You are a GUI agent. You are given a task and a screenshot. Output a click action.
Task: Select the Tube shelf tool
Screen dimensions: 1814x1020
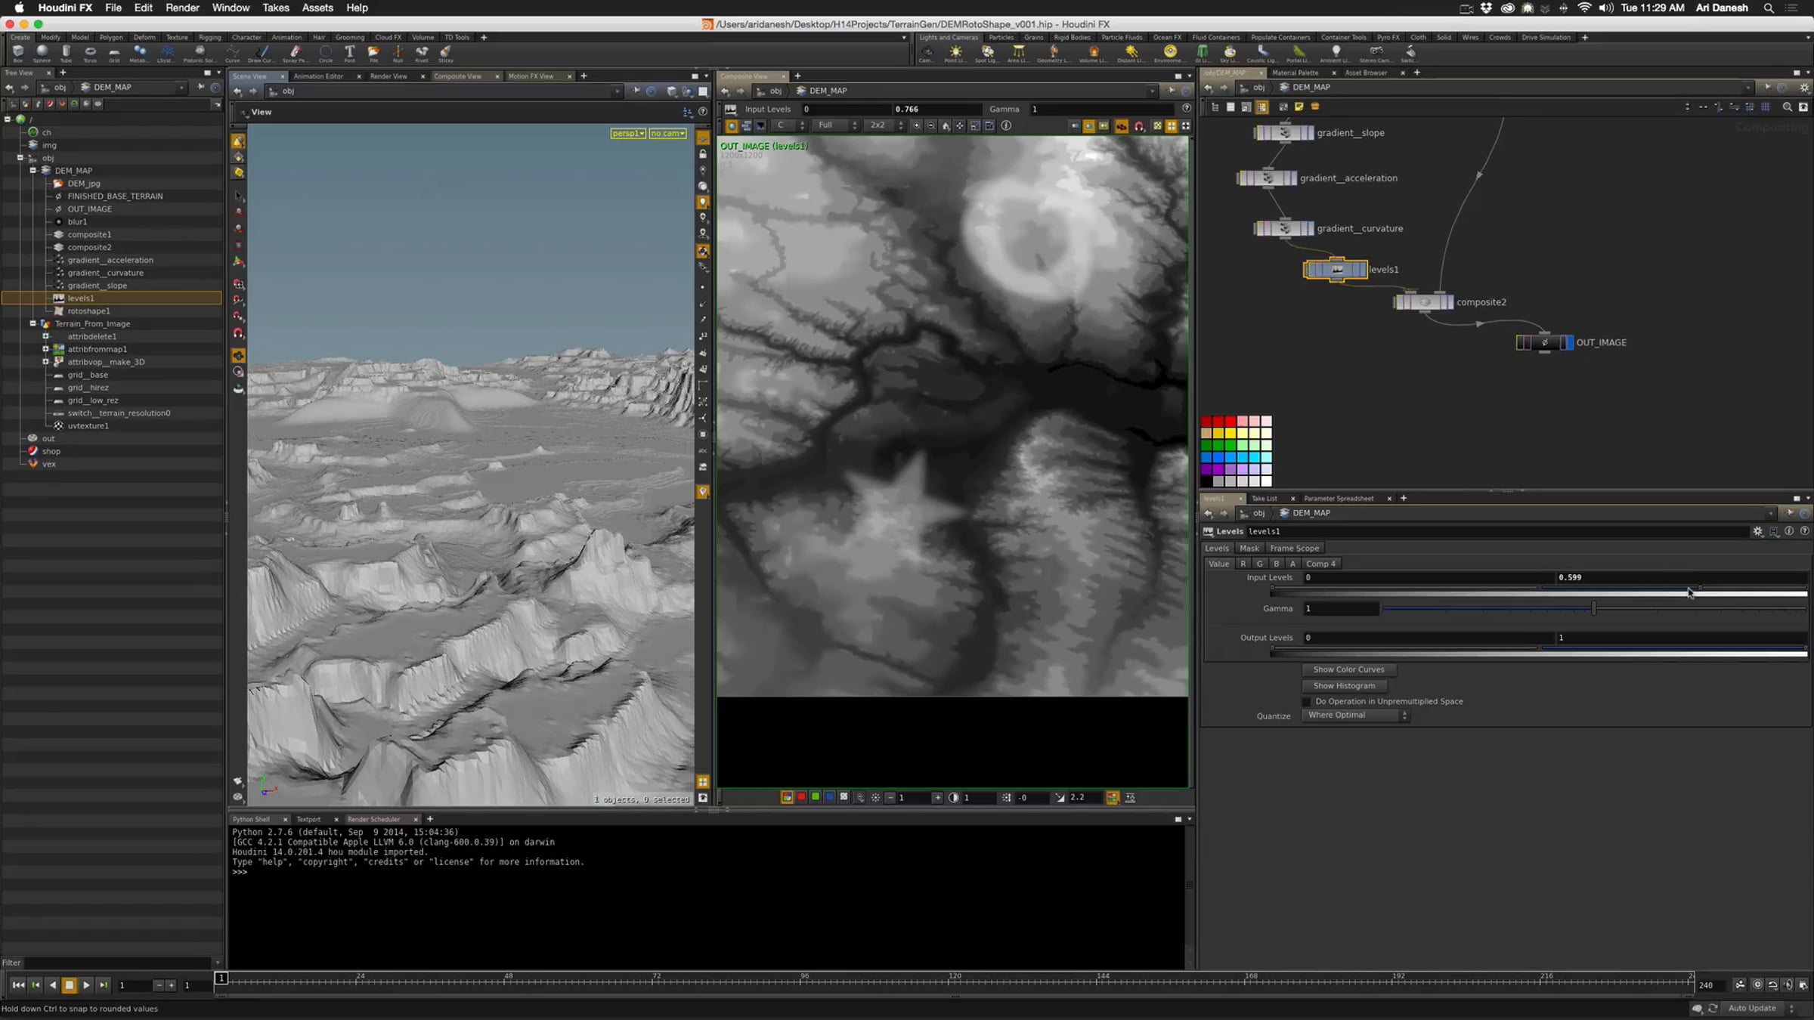click(67, 53)
